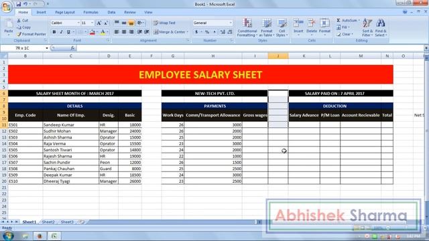429x241 pixels.
Task: Toggle underline formatting
Action: (68, 32)
